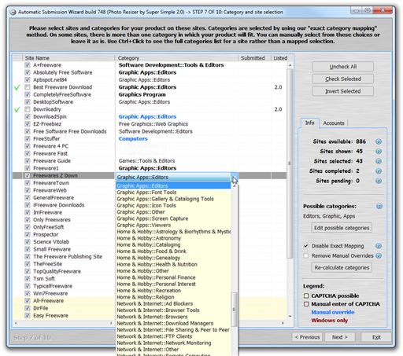Click help icon next to Sites pending
Screen dimensions: 403x356
click(x=379, y=181)
